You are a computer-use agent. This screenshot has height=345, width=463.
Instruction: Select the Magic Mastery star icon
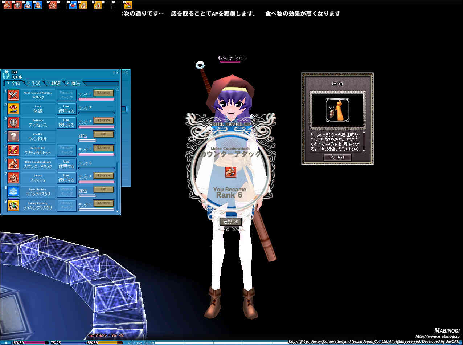pos(13,192)
